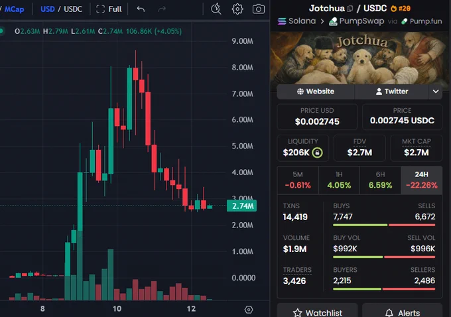This screenshot has width=451, height=317.
Task: Copy token address icon next to Jotchua
Action: 350,9
